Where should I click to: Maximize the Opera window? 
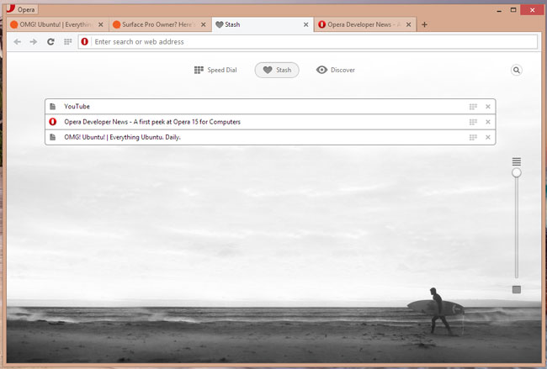[513, 10]
